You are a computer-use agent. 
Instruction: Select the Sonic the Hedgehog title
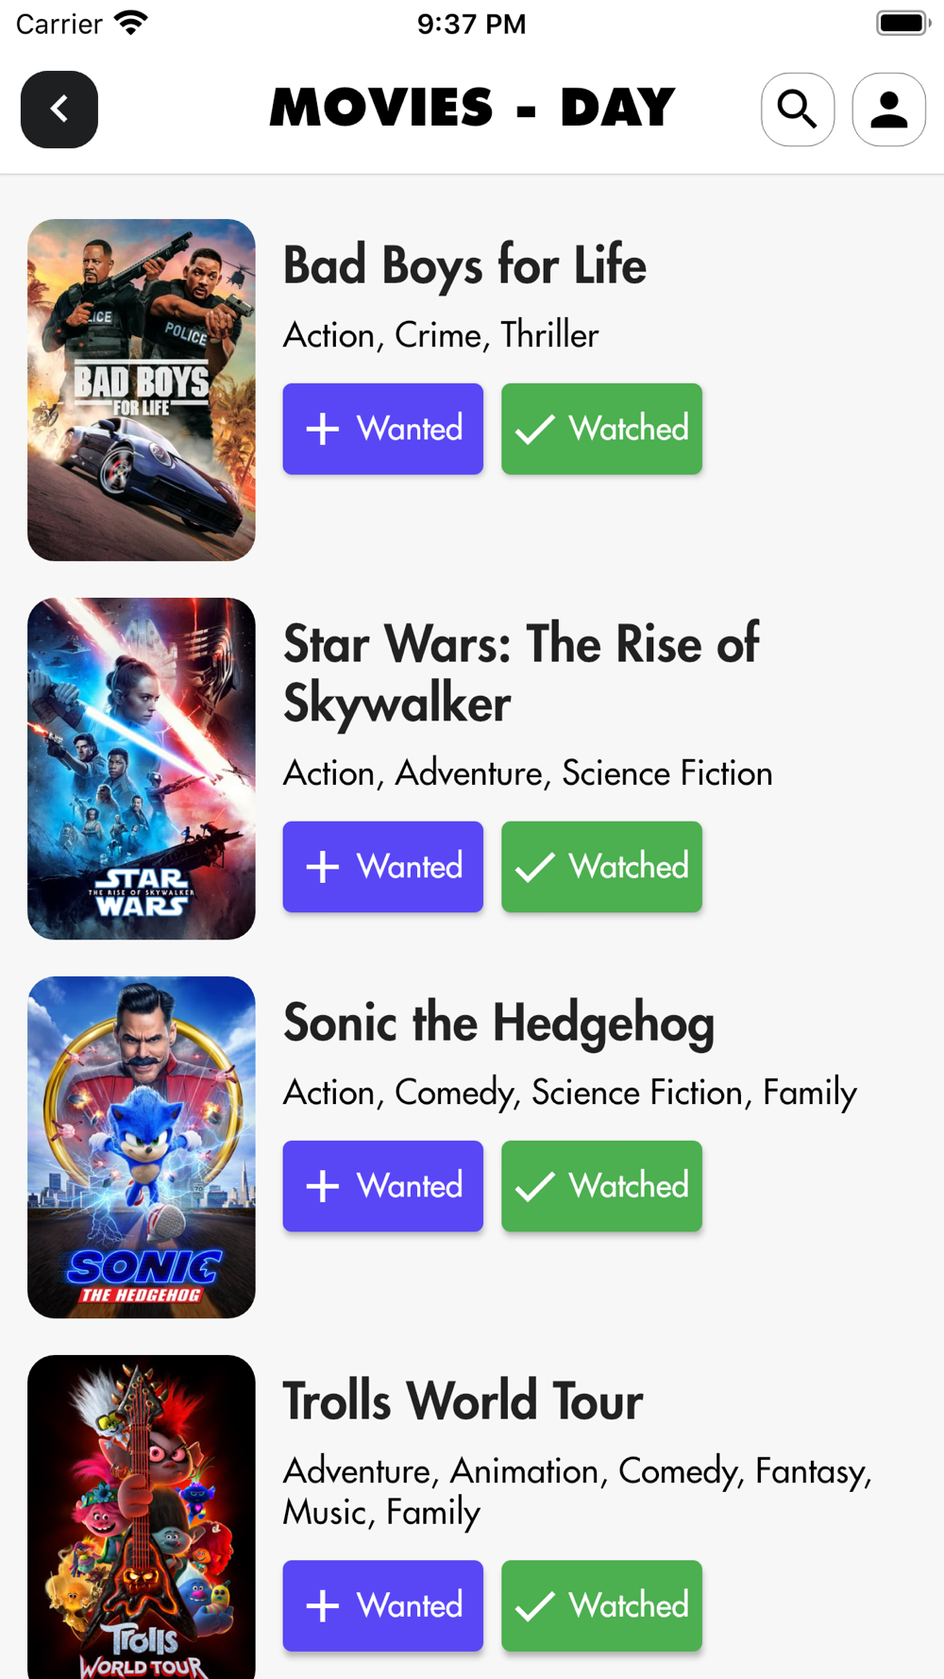498,1023
